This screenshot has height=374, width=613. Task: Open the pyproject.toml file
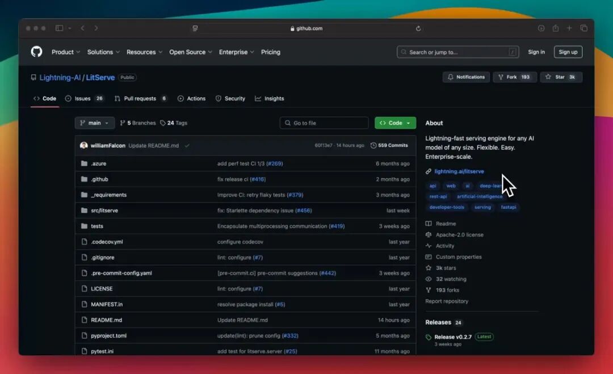pyautogui.click(x=108, y=335)
